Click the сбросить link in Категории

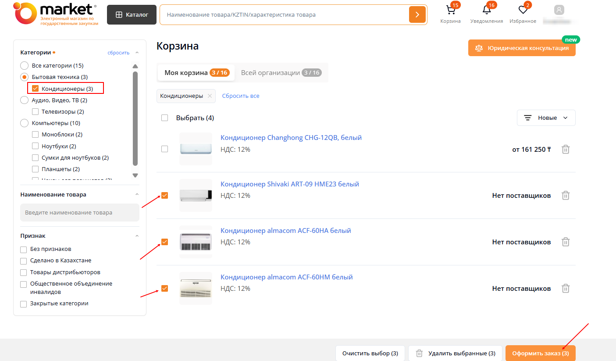(118, 53)
